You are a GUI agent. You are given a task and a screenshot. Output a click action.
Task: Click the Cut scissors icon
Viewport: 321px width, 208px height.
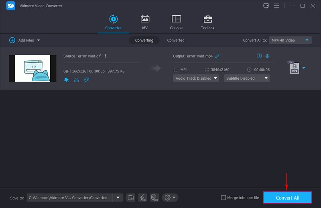coord(77,80)
